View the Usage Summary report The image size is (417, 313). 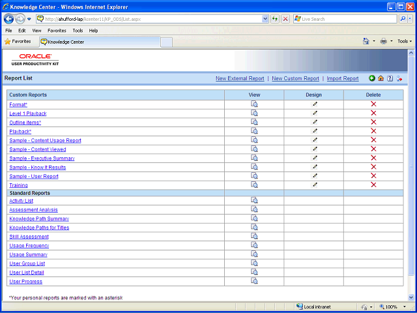click(x=254, y=254)
